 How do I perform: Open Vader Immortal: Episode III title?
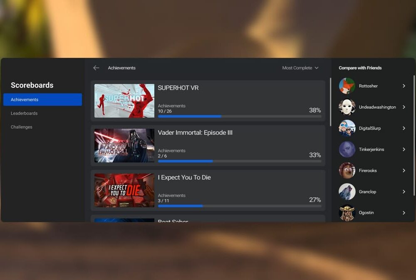[195, 133]
